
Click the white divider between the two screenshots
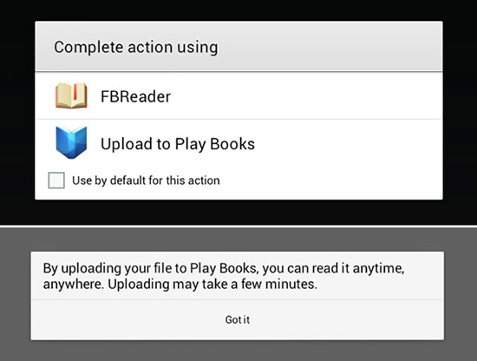point(238,226)
